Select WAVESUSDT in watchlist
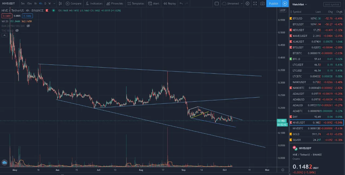Screen dimensions: 345x175 (x=317, y=36)
